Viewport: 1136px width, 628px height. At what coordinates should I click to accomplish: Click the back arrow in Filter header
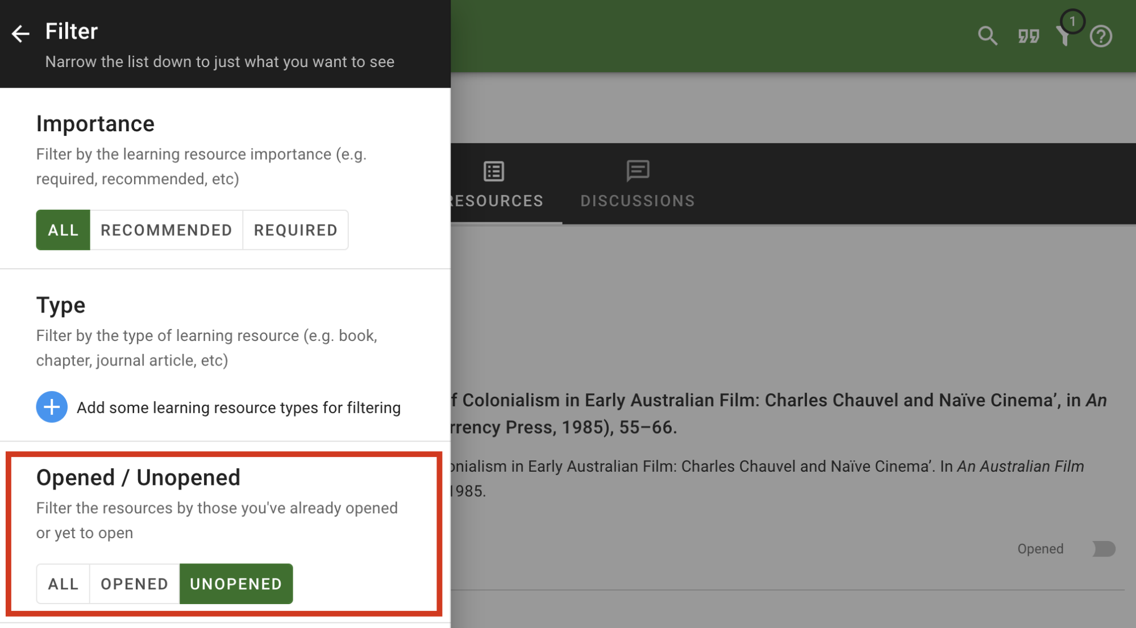[20, 34]
